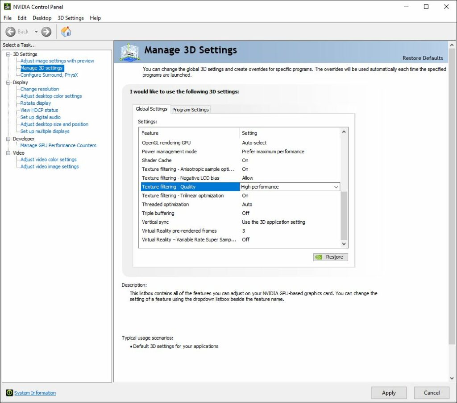Open the Desktop menu
The image size is (457, 403).
42,18
